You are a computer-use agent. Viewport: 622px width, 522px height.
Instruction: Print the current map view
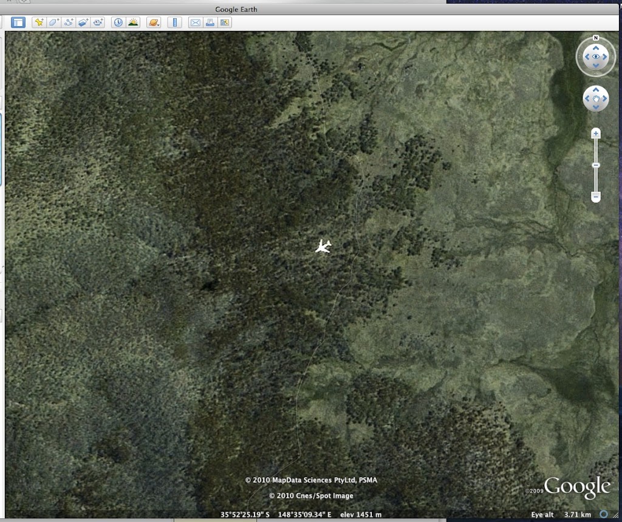point(210,22)
